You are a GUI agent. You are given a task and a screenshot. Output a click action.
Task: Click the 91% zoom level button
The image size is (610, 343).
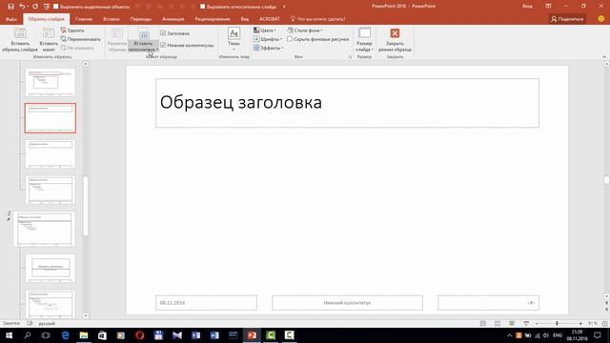coord(593,324)
